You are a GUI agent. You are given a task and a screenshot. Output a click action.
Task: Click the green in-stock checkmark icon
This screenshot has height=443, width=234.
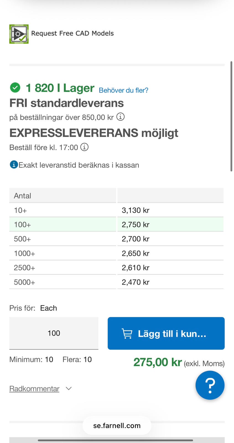pos(15,87)
